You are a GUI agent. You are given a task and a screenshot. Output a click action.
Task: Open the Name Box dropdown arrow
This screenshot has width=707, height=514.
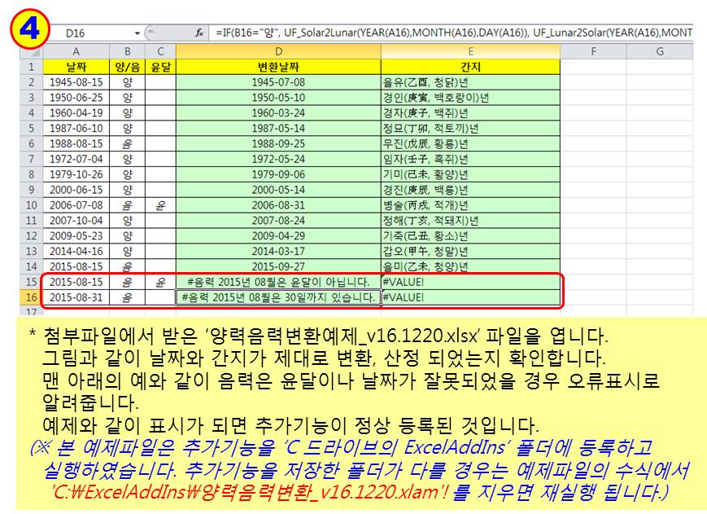(135, 33)
